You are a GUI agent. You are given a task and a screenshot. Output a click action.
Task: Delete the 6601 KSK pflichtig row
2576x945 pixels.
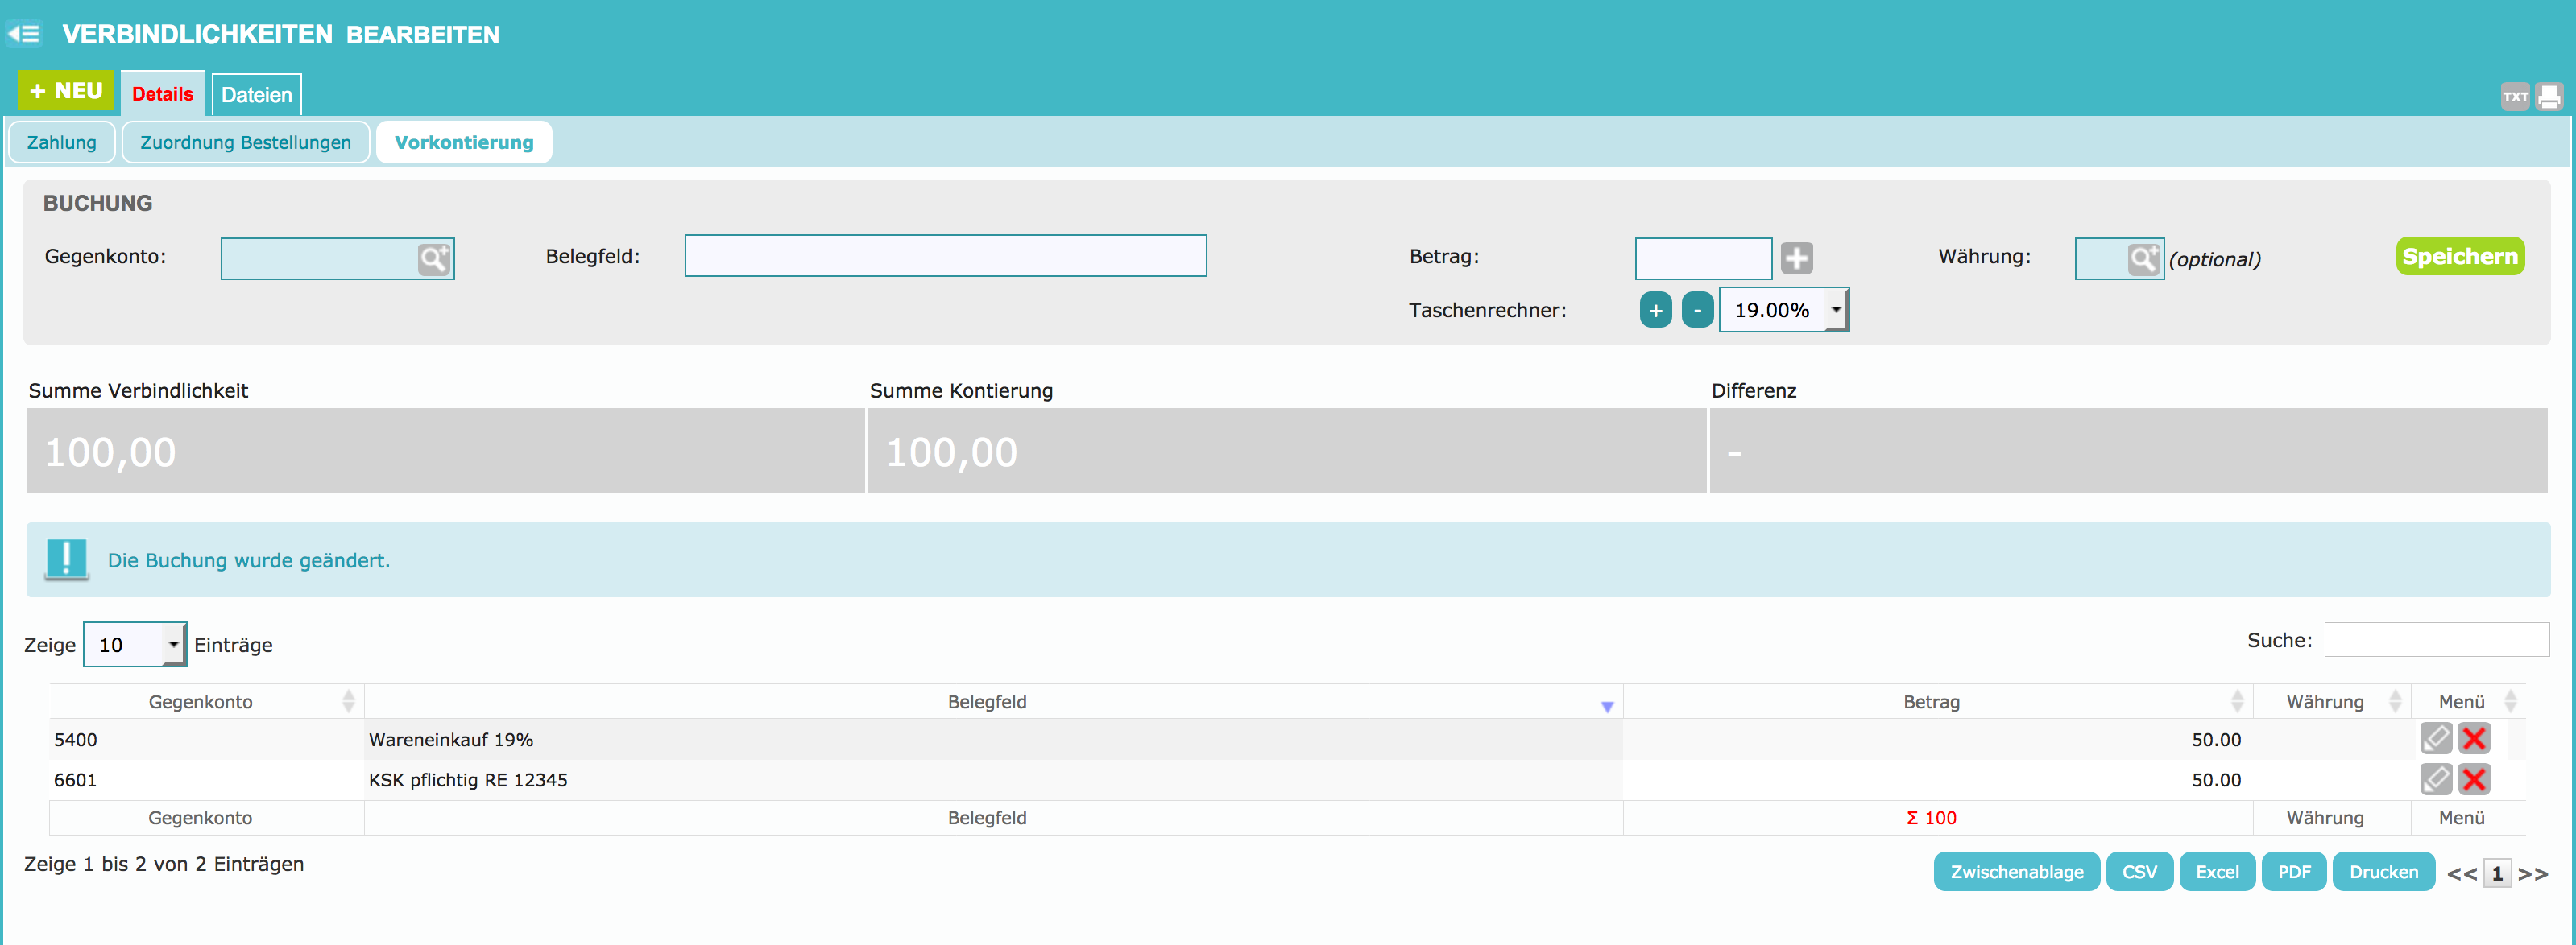pyautogui.click(x=2474, y=779)
